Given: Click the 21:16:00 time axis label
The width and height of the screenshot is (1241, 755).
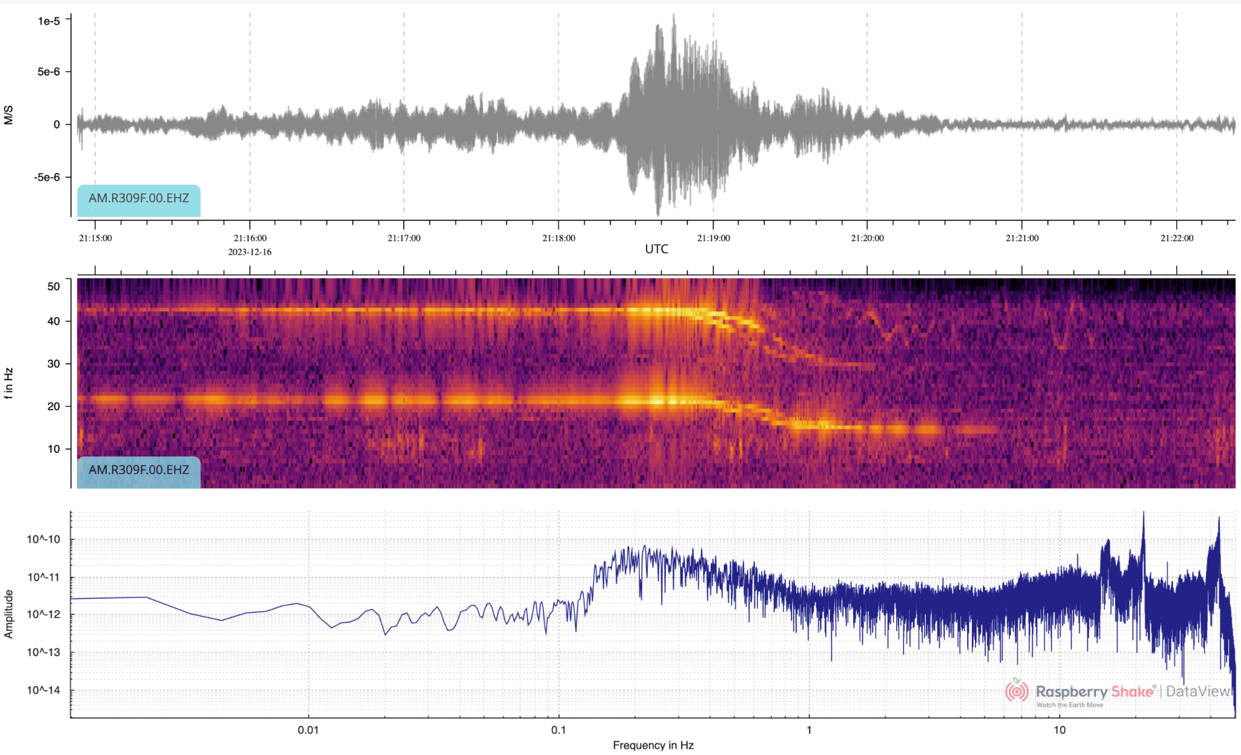Looking at the screenshot, I should point(250,238).
